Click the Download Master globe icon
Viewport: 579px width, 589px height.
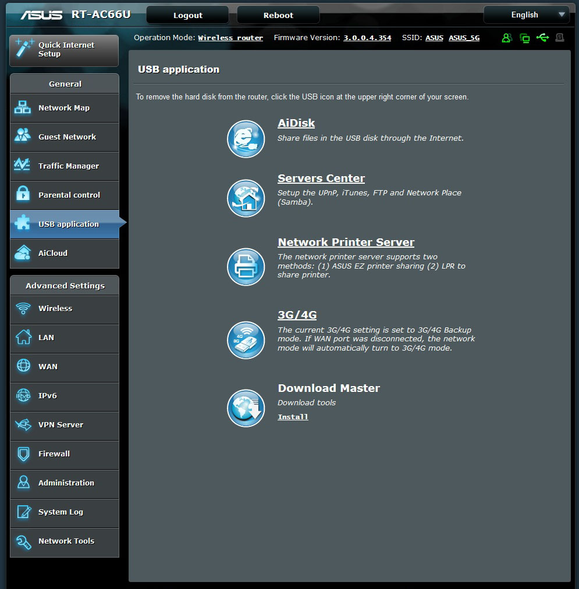coord(246,408)
